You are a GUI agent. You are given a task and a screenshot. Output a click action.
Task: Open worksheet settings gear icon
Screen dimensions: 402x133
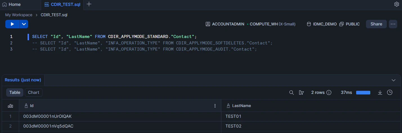[397, 4]
